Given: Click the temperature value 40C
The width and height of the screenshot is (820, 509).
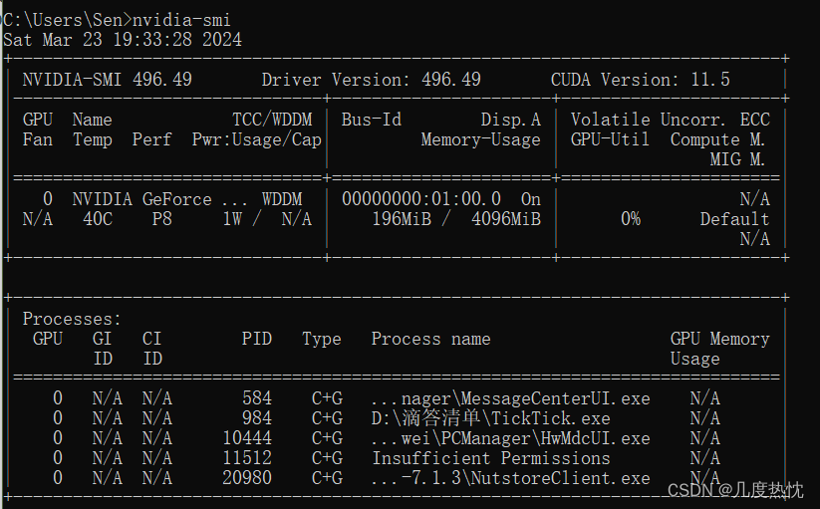Looking at the screenshot, I should coord(98,219).
